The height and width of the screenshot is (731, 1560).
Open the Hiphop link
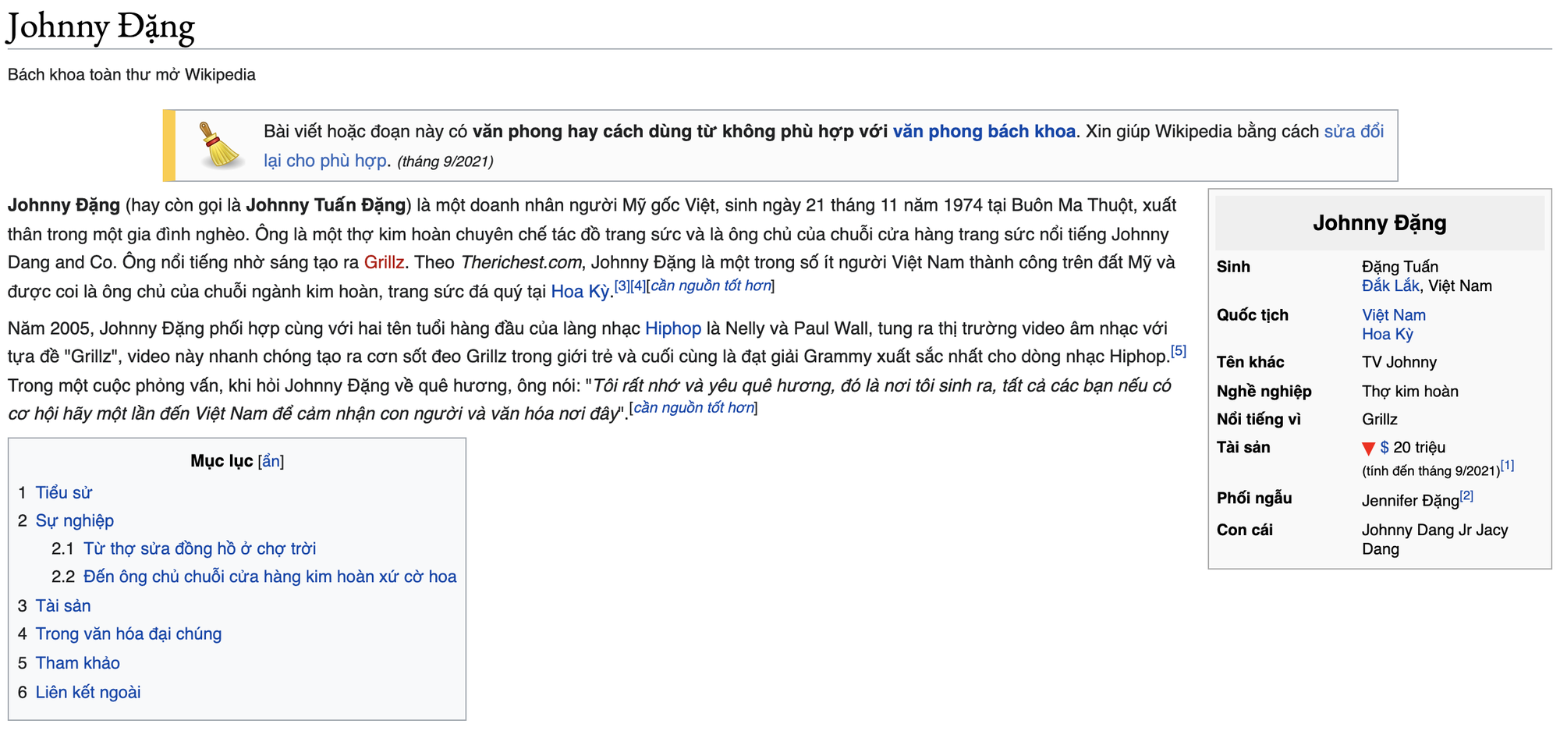[672, 328]
